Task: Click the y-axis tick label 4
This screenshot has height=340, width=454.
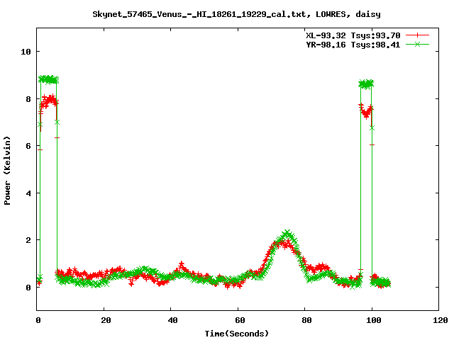Action: 28,193
